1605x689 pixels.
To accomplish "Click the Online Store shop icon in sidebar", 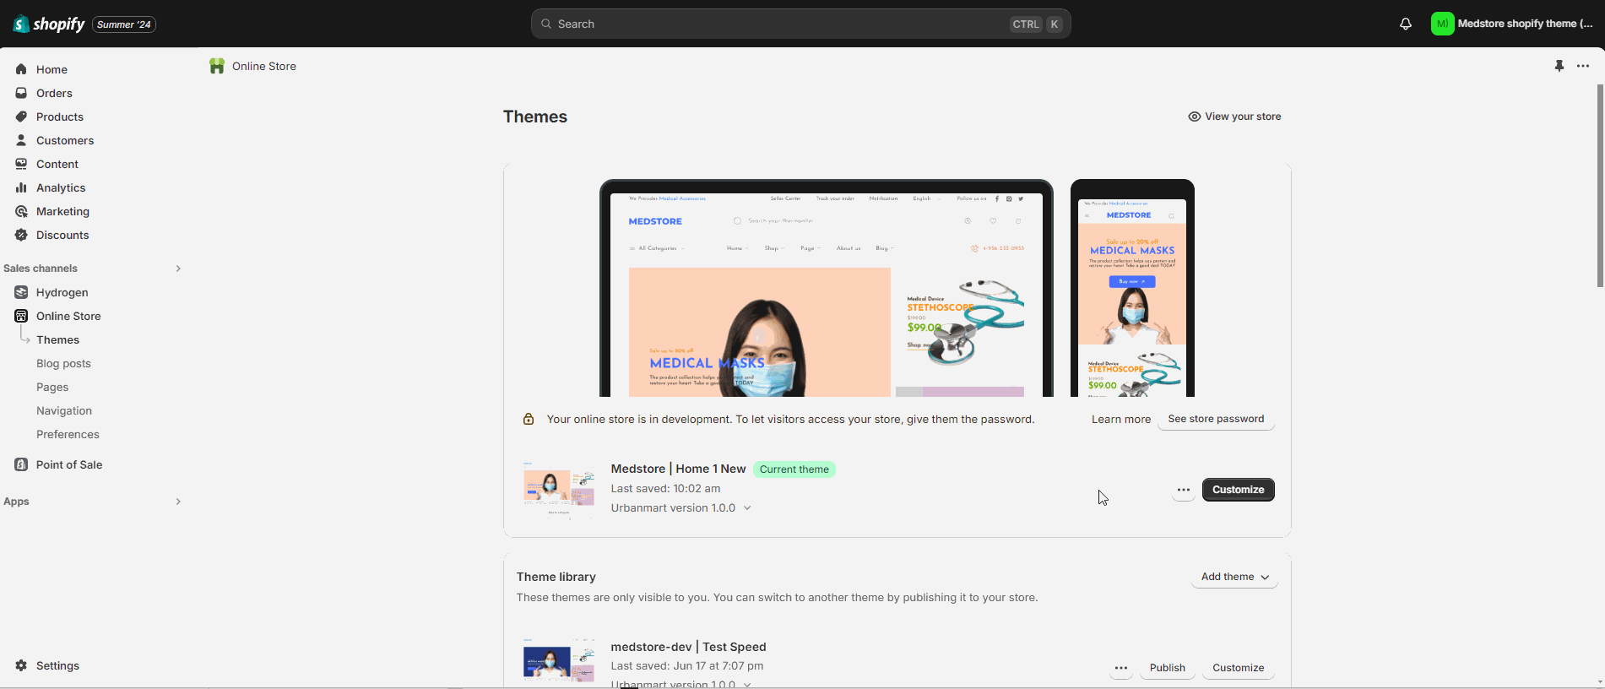I will pos(21,316).
